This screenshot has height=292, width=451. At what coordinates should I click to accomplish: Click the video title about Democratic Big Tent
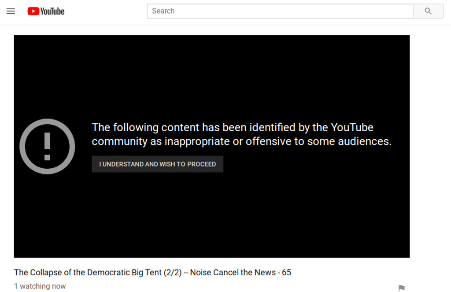point(152,272)
